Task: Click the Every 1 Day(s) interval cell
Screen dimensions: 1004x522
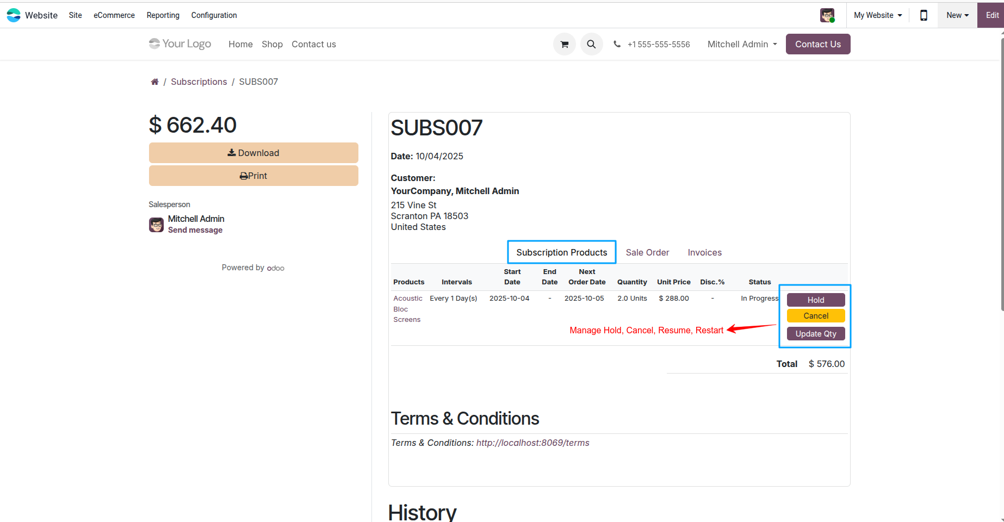Action: pos(454,298)
